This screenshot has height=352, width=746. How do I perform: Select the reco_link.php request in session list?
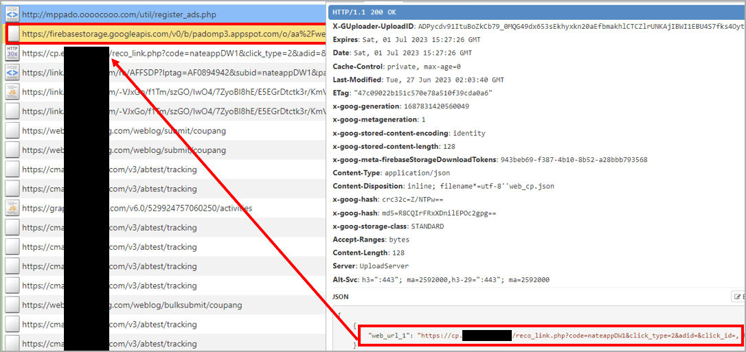206,53
